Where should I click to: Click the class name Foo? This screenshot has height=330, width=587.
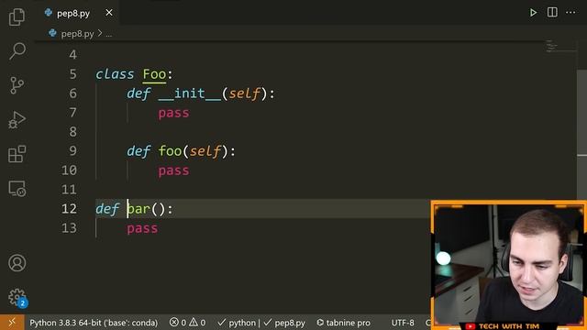(154, 74)
